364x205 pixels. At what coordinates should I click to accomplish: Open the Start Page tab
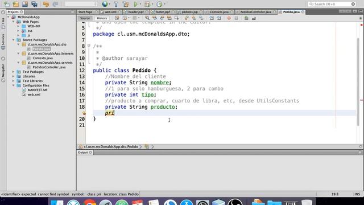[x=85, y=12]
